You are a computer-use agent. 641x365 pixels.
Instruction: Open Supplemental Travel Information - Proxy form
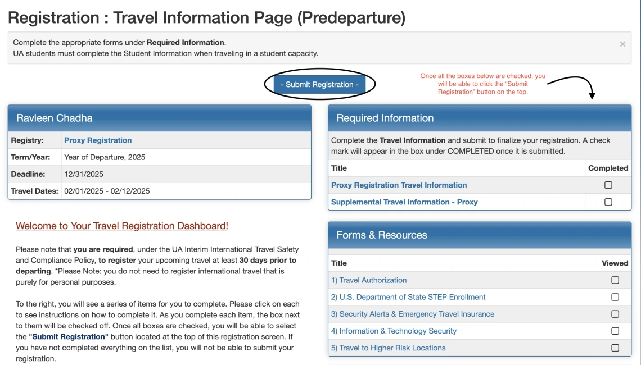click(x=404, y=202)
